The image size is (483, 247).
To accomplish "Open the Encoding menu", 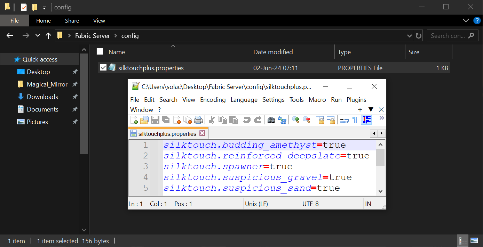I will pyautogui.click(x=213, y=100).
